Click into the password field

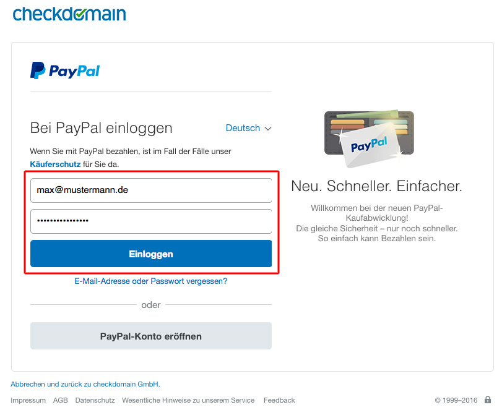(x=151, y=221)
